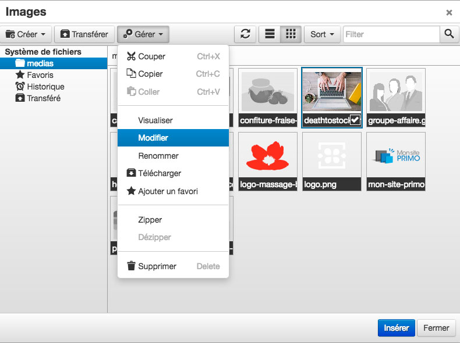Click the Fermer button
Image resolution: width=460 pixels, height=343 pixels.
pos(436,328)
